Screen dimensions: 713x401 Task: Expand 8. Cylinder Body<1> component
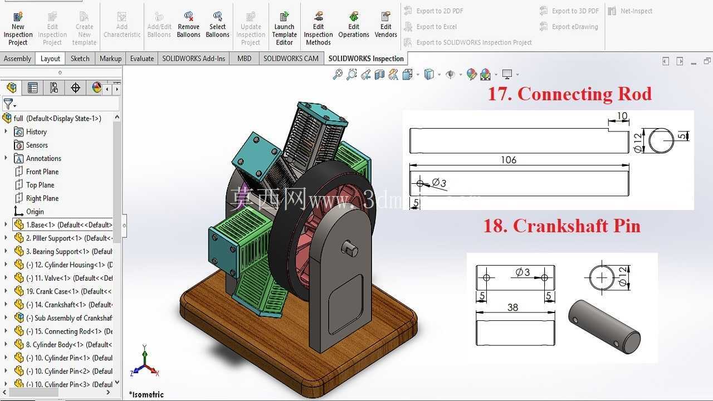coord(6,344)
